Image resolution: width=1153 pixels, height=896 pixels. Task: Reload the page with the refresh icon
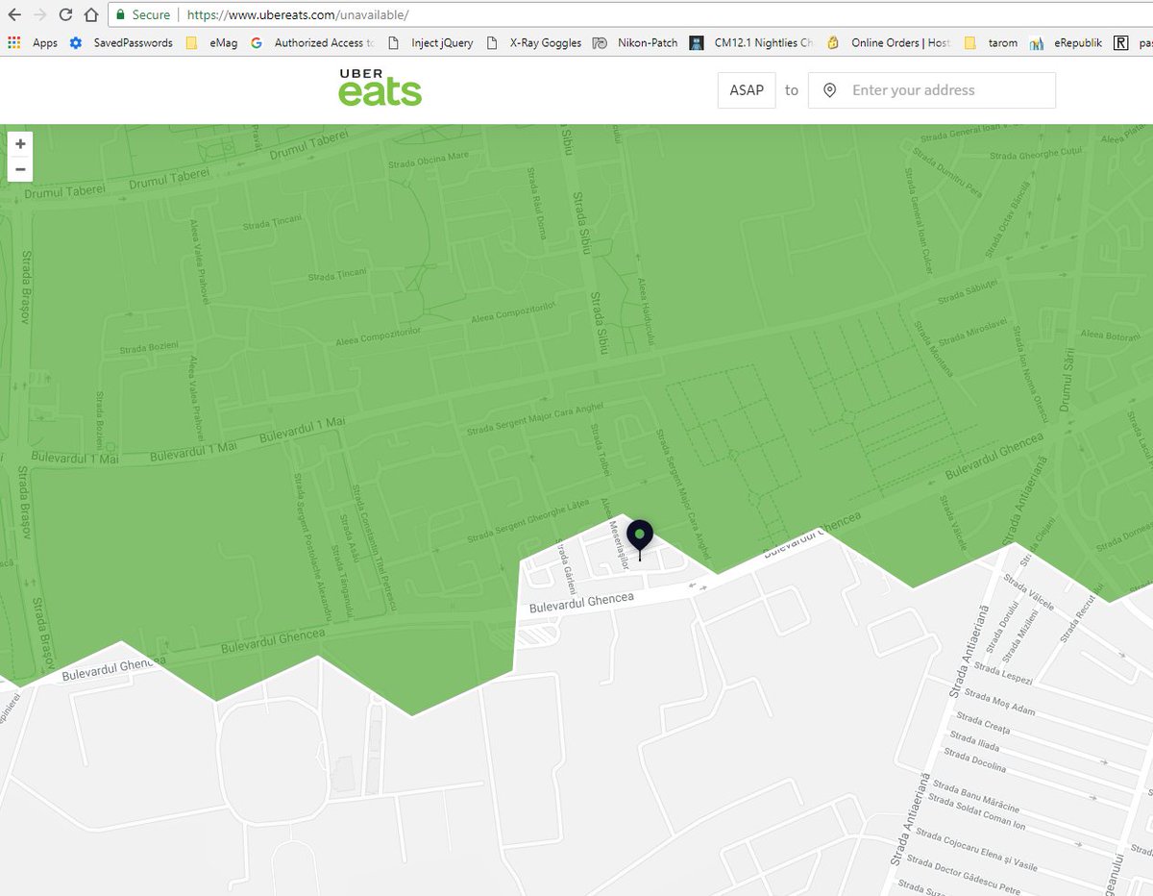point(65,14)
